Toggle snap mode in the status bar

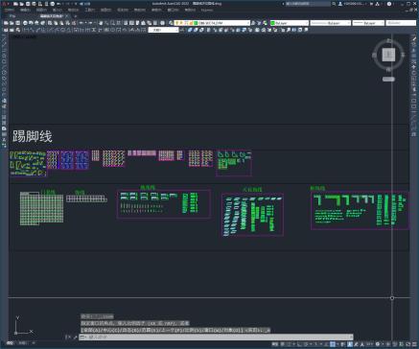pos(289,344)
